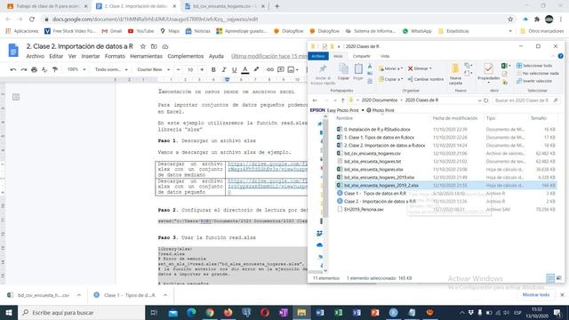
Task: Decrease font size with minus button
Action: [178, 69]
